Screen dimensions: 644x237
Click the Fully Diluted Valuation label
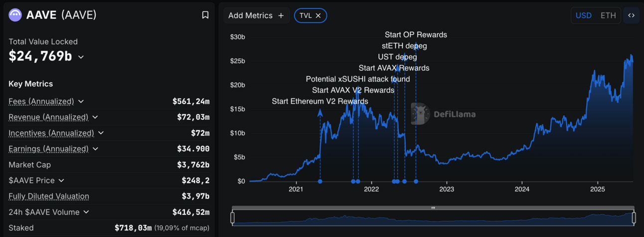coord(49,196)
